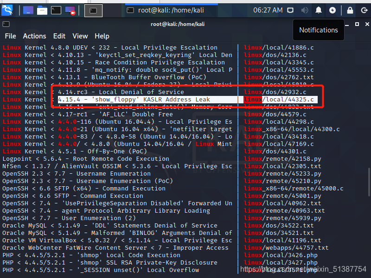This screenshot has width=371, height=278.
Task: Click the root@kali taskbar window button
Action: click(x=172, y=10)
